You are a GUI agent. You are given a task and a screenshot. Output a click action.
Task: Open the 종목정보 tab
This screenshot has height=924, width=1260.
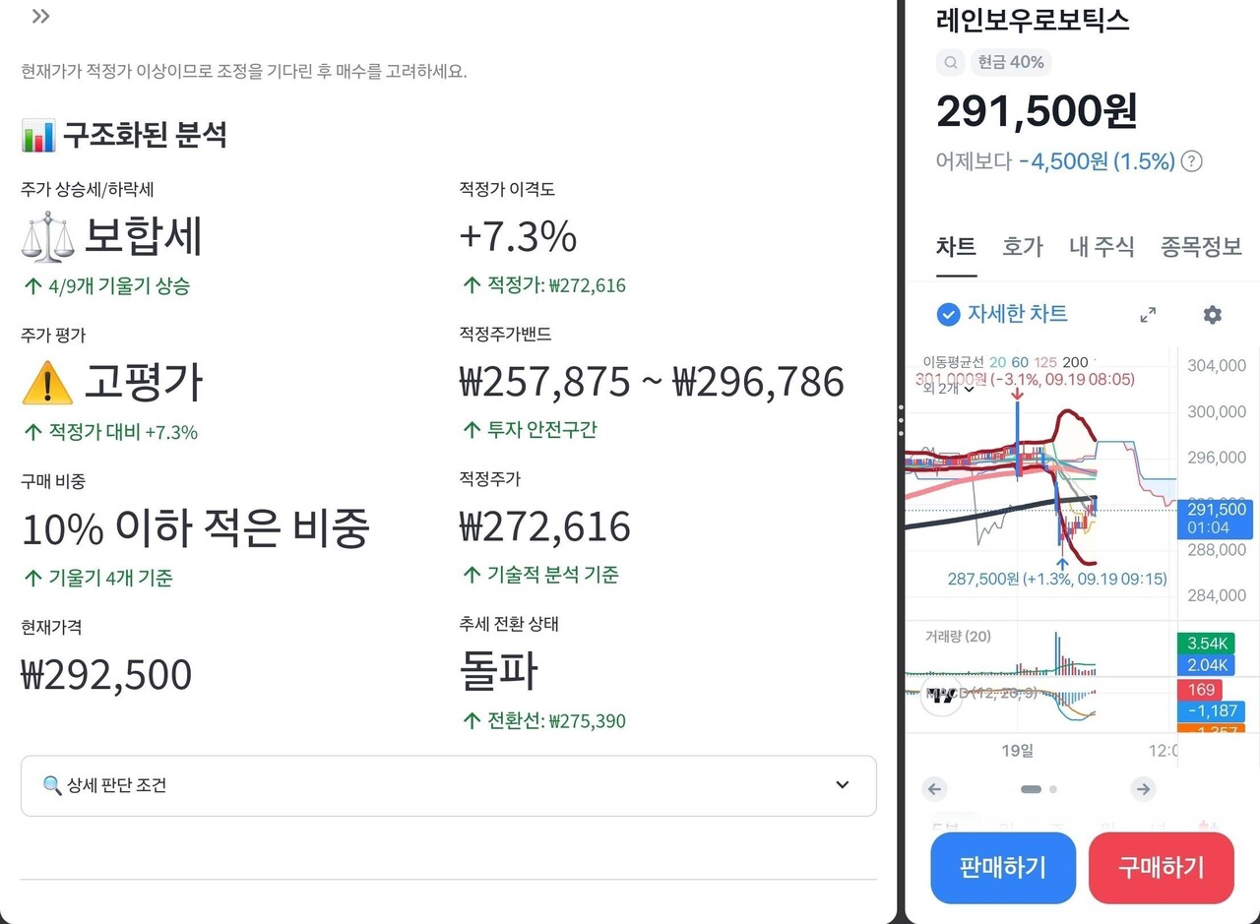click(x=1201, y=248)
